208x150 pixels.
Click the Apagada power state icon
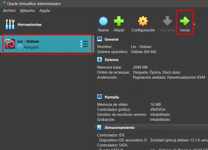20,47
